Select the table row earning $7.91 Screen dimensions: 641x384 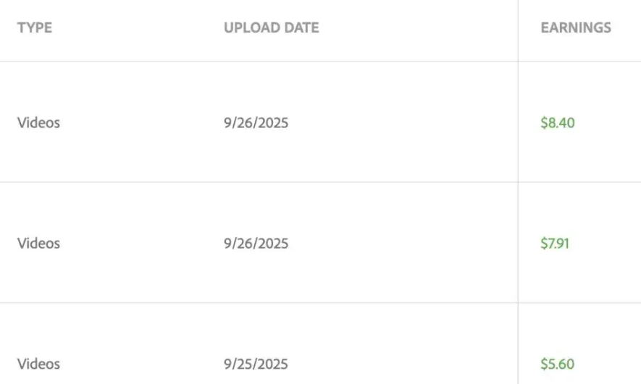click(145, 243)
